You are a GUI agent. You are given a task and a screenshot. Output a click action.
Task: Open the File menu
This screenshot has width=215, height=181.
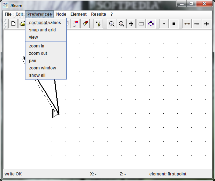click(x=8, y=14)
